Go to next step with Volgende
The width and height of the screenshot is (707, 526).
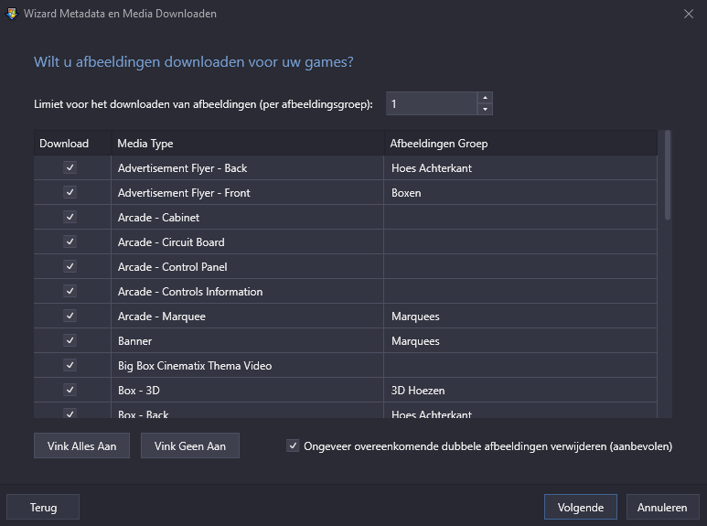pyautogui.click(x=580, y=507)
